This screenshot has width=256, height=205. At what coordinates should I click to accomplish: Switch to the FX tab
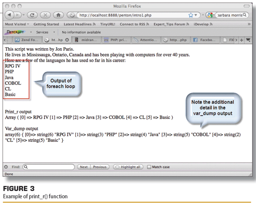click(229, 40)
